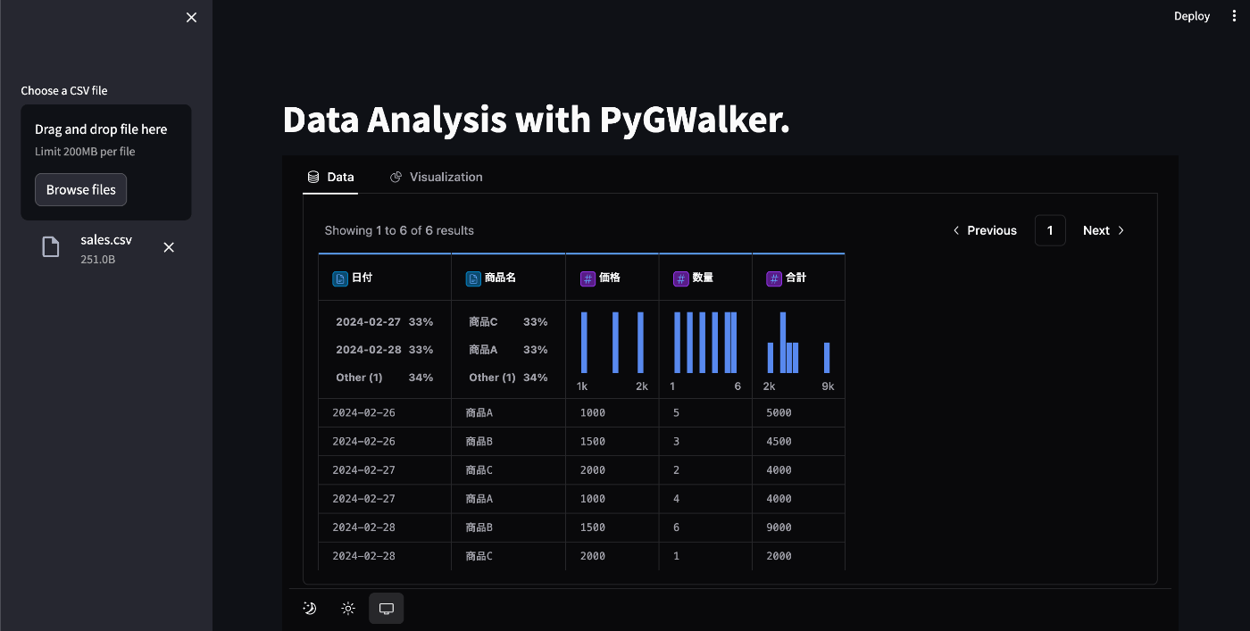Click the 価格 distribution histogram
This screenshot has width=1250, height=631.
click(612, 342)
